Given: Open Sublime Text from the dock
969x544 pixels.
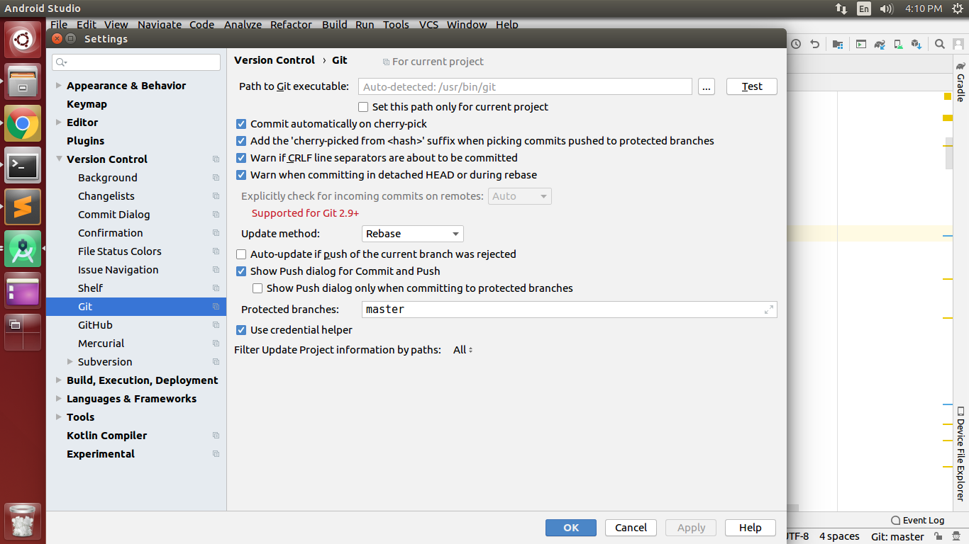Looking at the screenshot, I should (23, 208).
